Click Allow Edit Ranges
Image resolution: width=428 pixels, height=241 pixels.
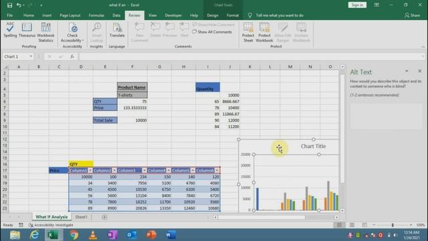click(x=283, y=32)
